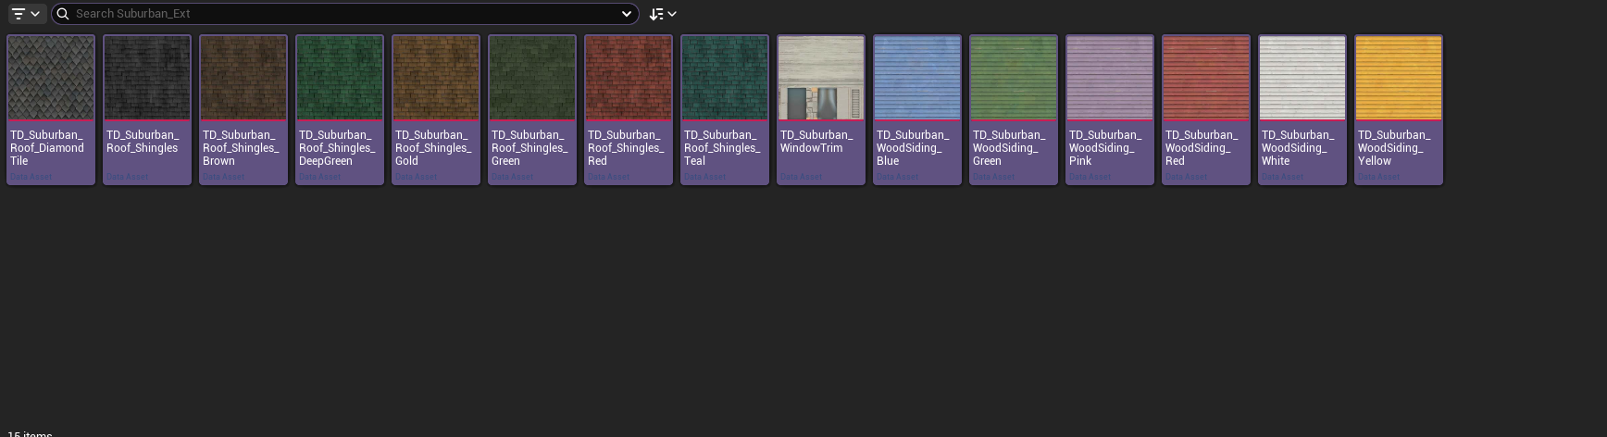1607x437 pixels.
Task: Select the Roof_Shingles_Gold asset
Action: (x=436, y=79)
